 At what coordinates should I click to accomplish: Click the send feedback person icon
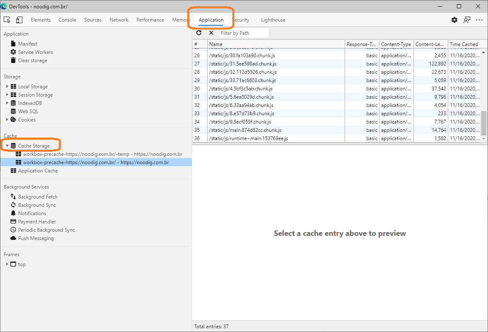tap(467, 20)
